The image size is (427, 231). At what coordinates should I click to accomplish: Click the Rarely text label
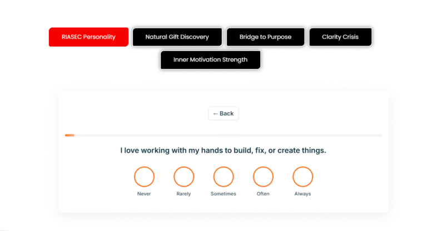[183, 194]
